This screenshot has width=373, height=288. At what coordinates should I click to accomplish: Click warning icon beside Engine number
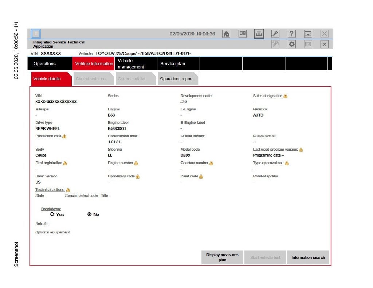(136, 163)
